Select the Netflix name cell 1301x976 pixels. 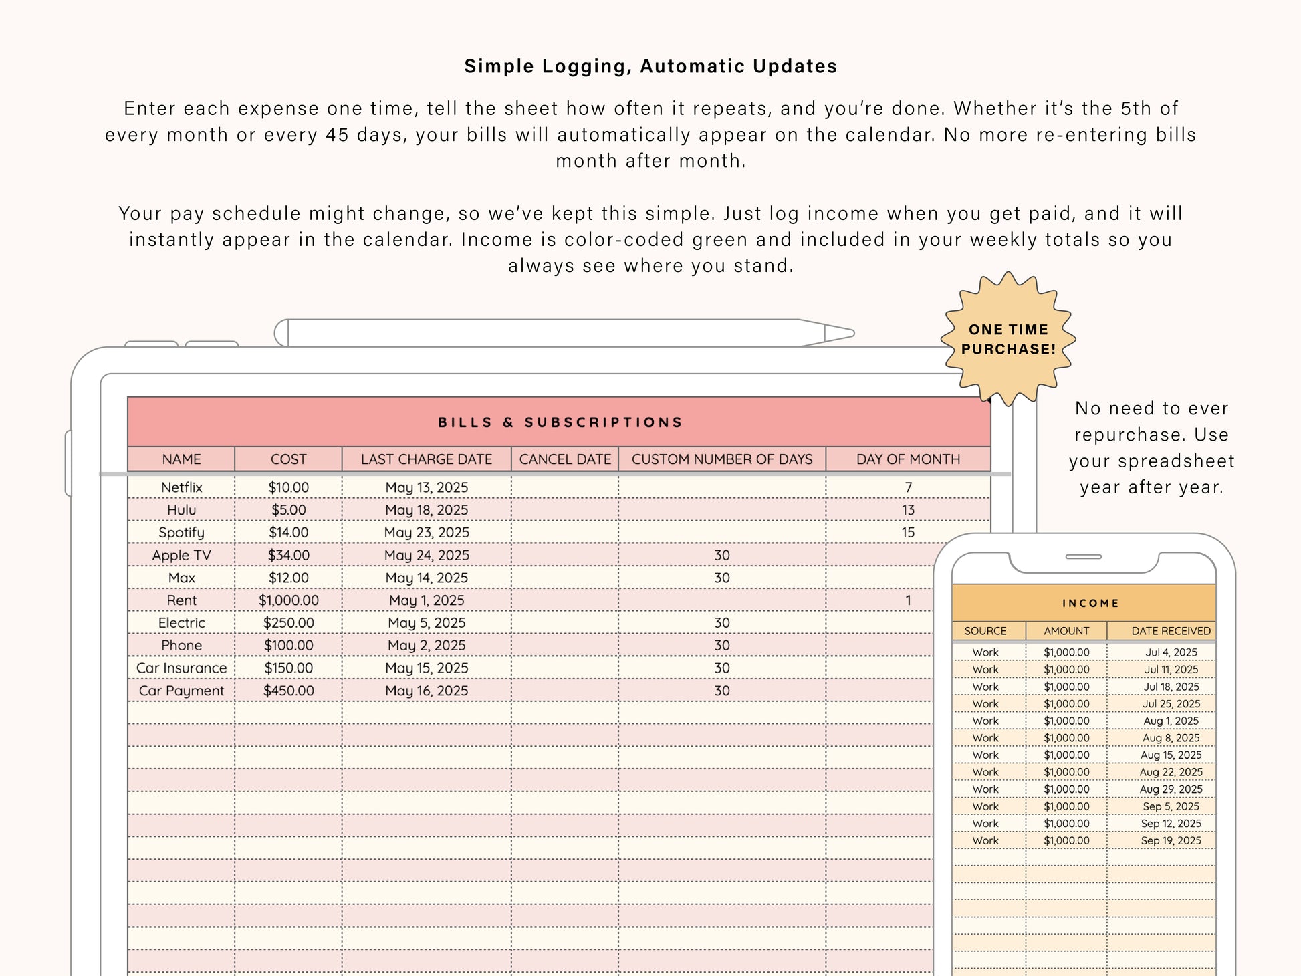coord(181,487)
